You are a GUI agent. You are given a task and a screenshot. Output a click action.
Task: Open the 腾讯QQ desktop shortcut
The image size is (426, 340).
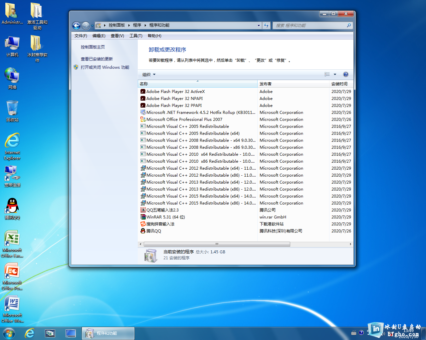coord(12,209)
